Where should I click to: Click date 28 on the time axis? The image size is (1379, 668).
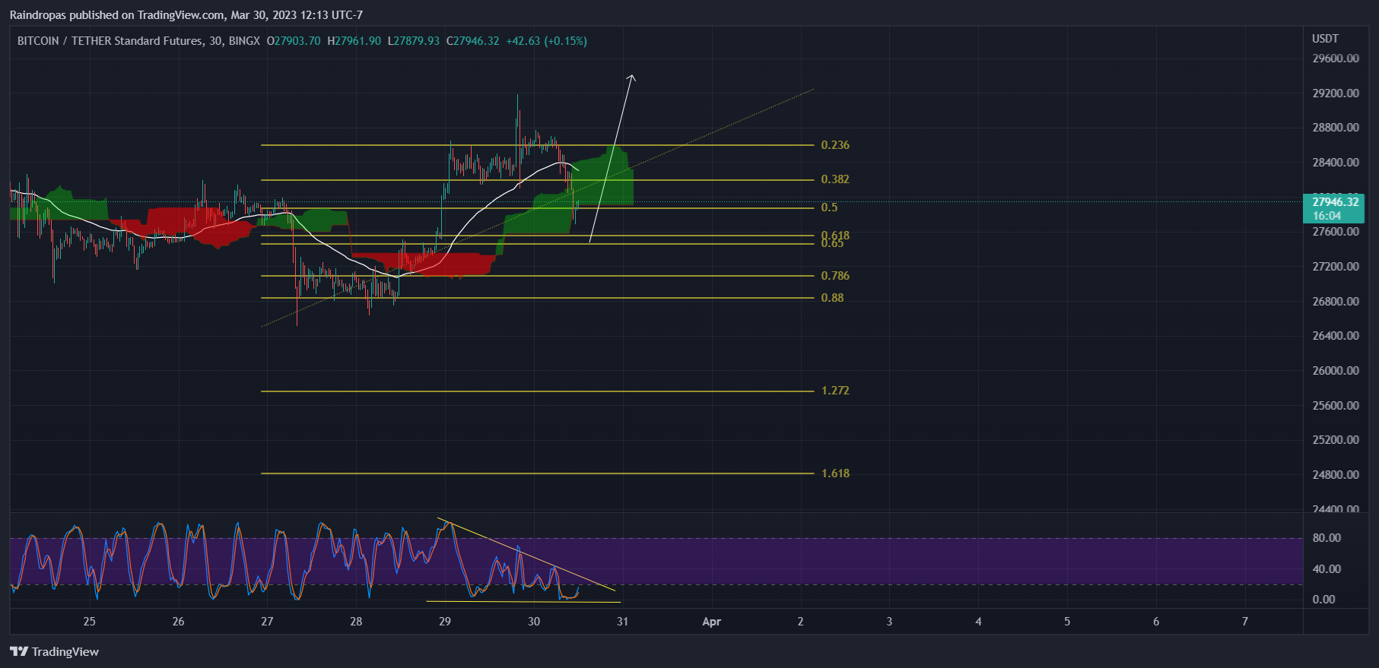pos(356,622)
